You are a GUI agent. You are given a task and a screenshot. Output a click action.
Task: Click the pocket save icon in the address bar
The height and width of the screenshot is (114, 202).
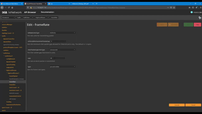pos(171,8)
